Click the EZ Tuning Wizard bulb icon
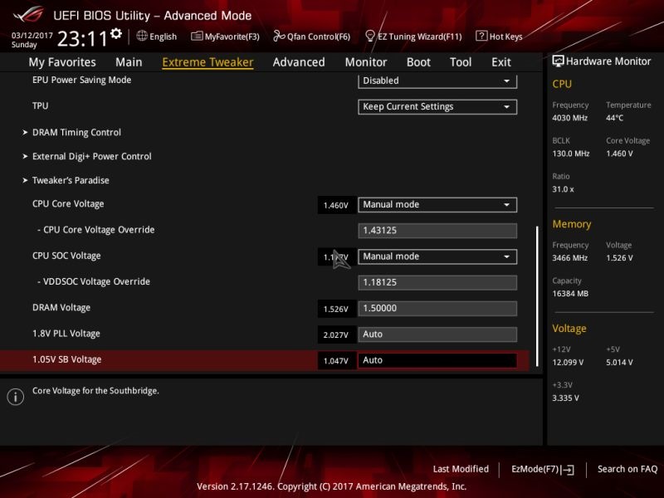The image size is (664, 498). [369, 37]
